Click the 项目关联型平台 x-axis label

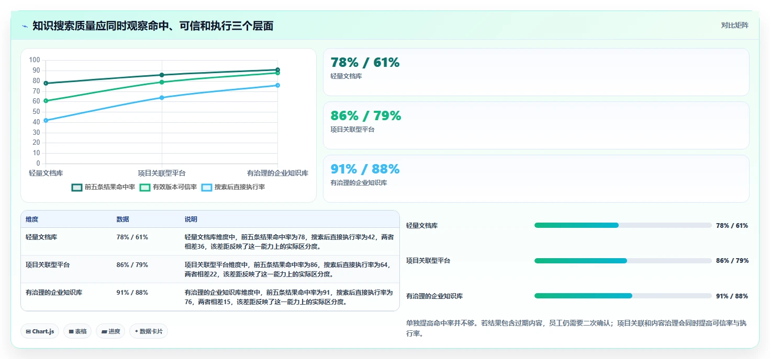click(162, 173)
